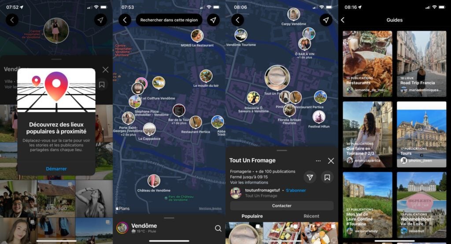This screenshot has width=451, height=244.
Task: Tap the search icon beside Vendôme
Action: pyautogui.click(x=218, y=228)
